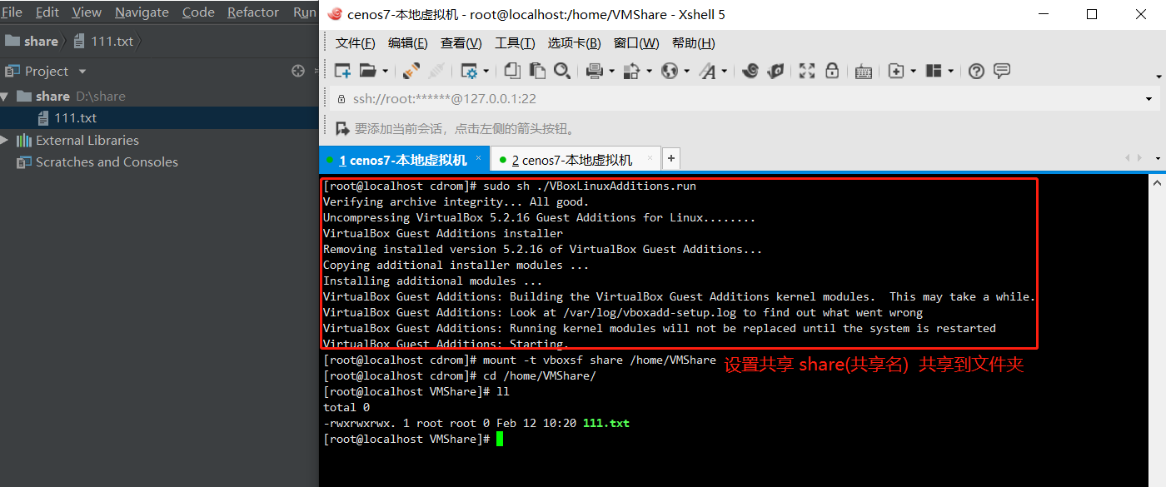The image size is (1166, 487).
Task: Open the tab list dropdown arrow at far right
Action: pos(1157,158)
